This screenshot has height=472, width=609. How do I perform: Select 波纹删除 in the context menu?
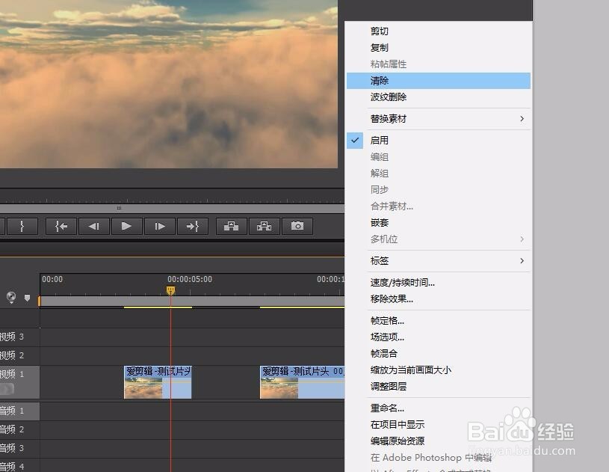439,96
